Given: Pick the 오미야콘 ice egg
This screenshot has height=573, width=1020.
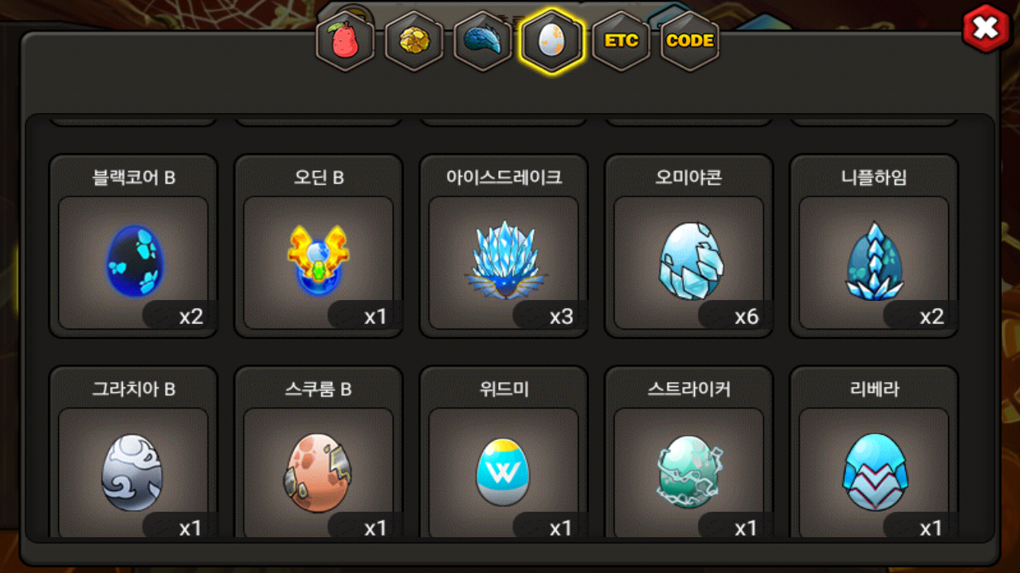Looking at the screenshot, I should point(688,246).
